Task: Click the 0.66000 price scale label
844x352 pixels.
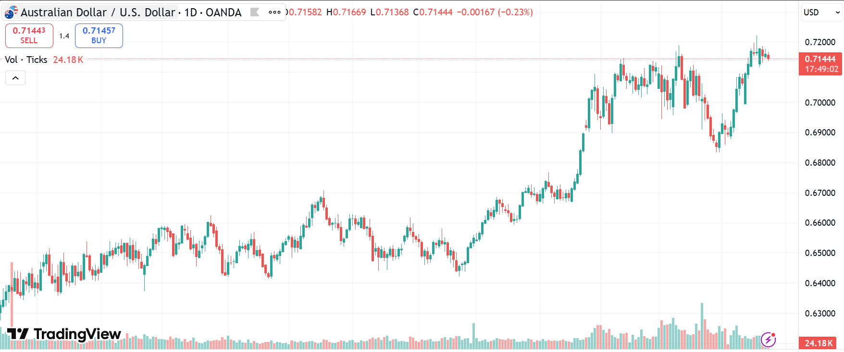Action: [820, 223]
